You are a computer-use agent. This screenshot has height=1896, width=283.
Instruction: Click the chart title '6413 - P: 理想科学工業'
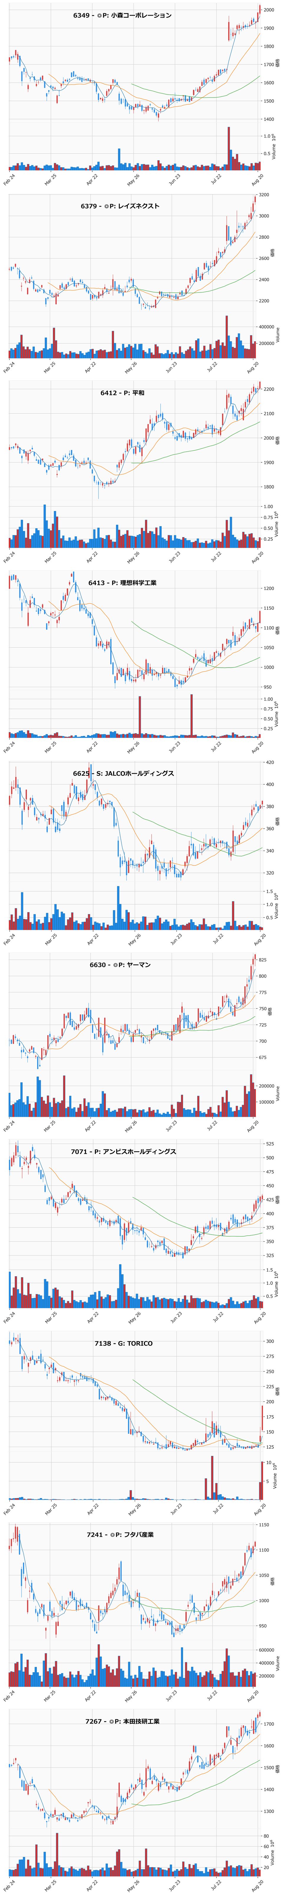122,582
